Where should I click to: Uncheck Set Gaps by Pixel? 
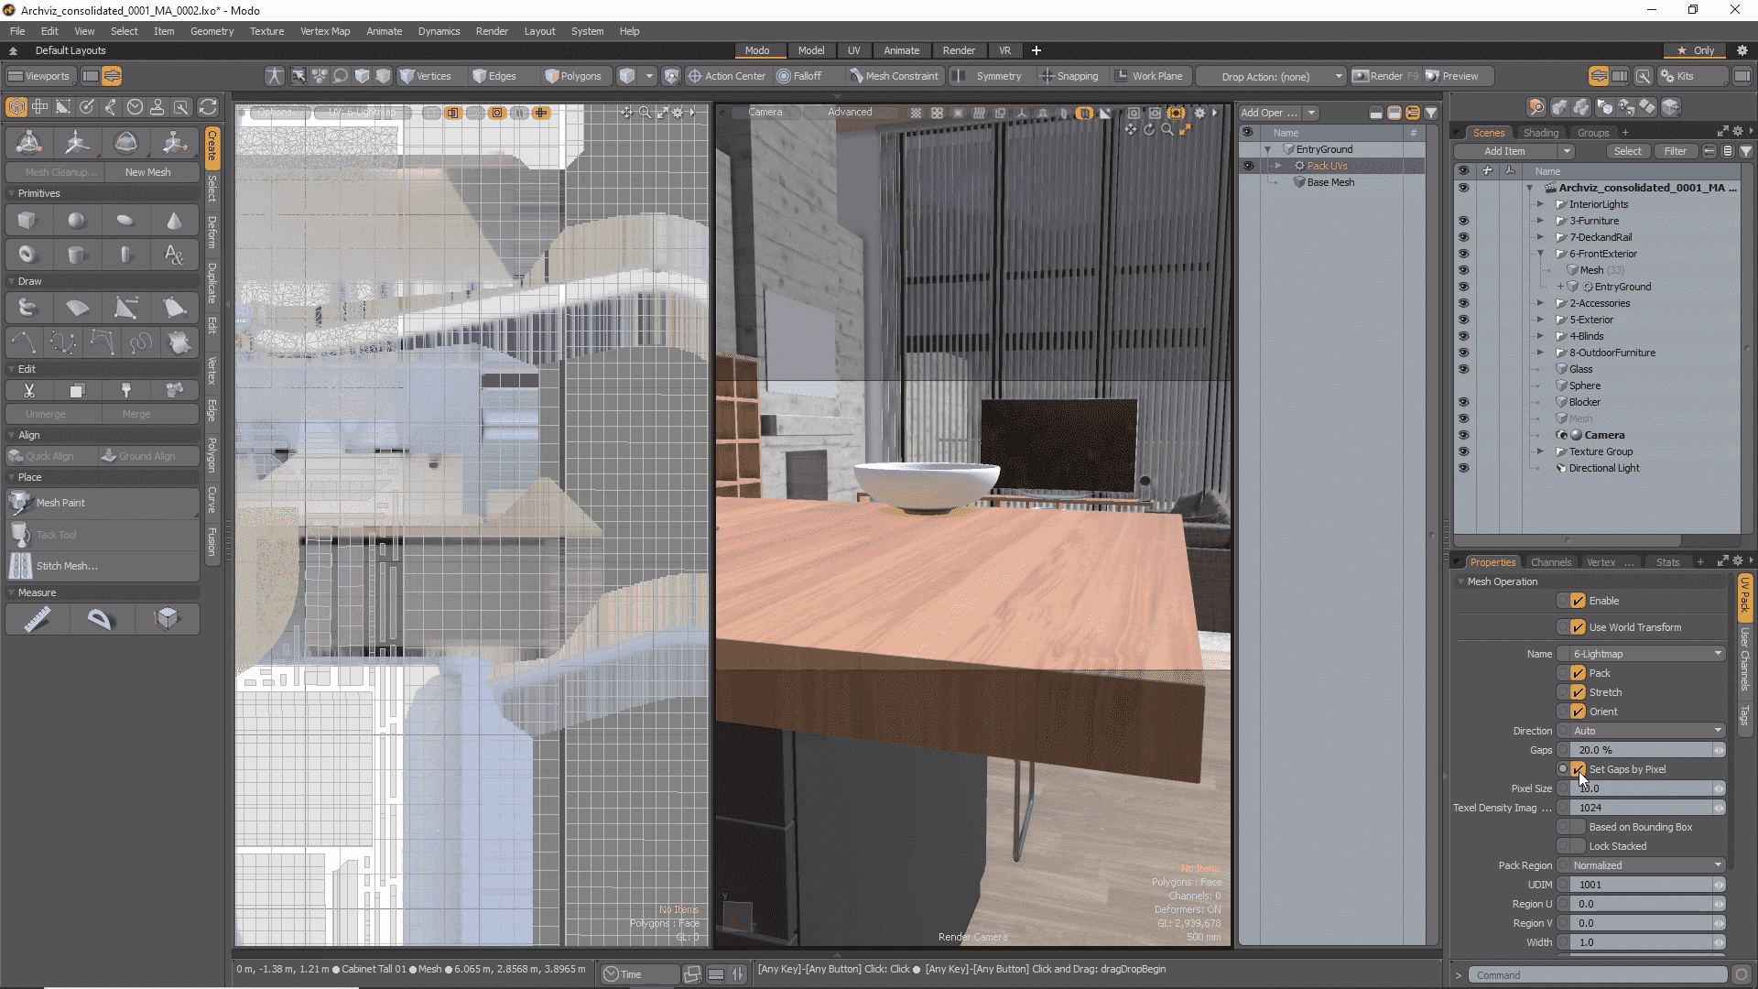1578,769
